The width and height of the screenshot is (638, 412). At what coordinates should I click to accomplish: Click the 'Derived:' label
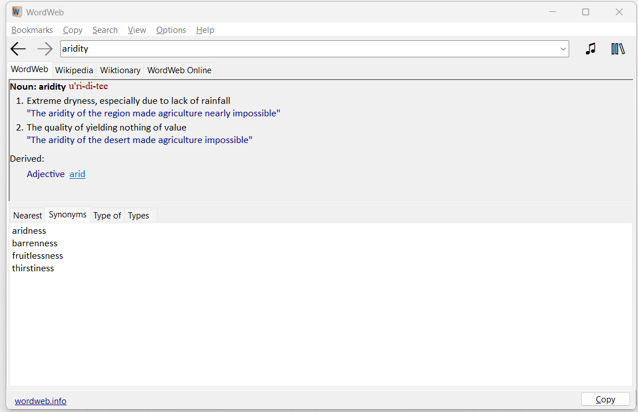(27, 159)
